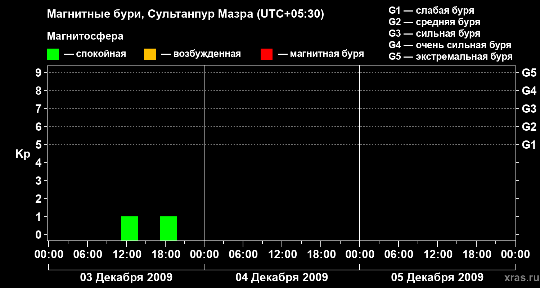Click the 06:00 time label under 05 Декабря
The width and height of the screenshot is (540, 288).
coord(398,255)
